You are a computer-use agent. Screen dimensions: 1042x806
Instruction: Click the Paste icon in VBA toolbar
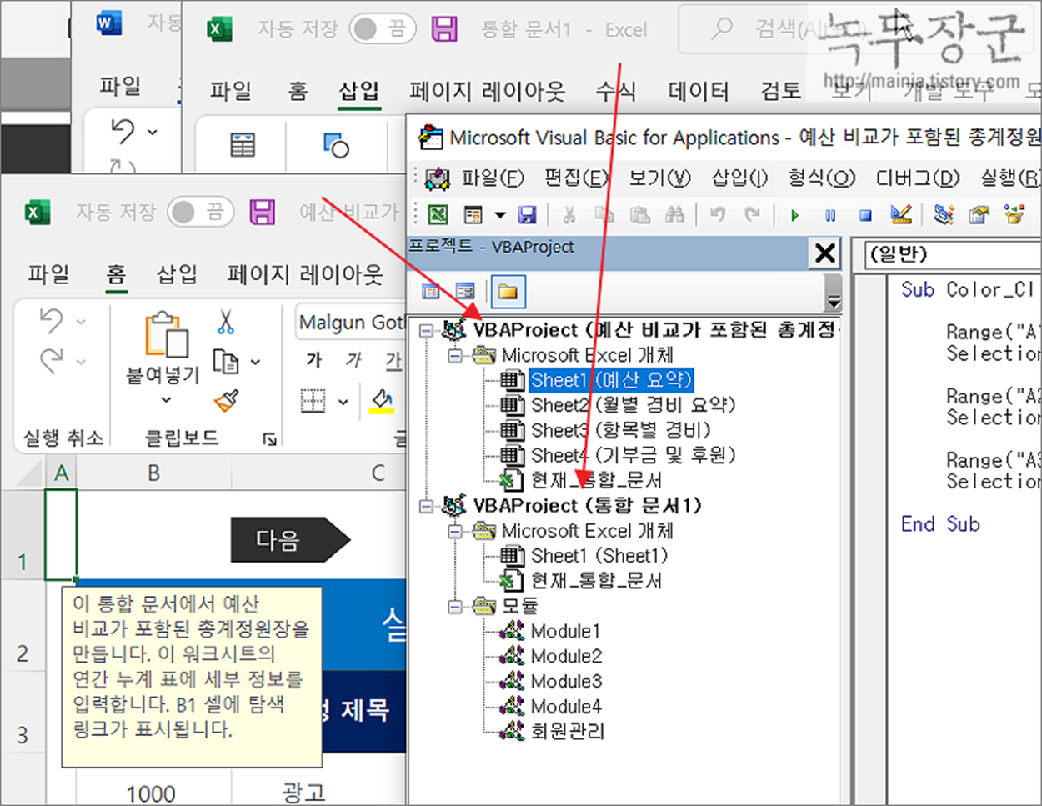[639, 215]
